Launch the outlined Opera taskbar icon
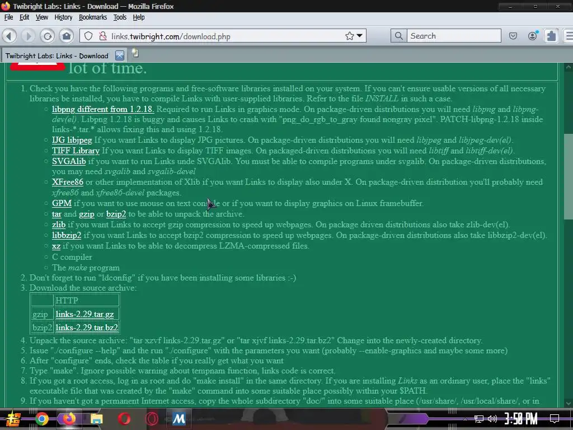This screenshot has width=573, height=430. pos(151,419)
